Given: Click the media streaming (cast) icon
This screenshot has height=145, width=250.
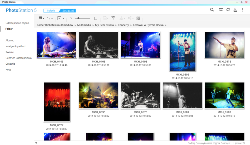Looking at the screenshot, I should (221, 10).
